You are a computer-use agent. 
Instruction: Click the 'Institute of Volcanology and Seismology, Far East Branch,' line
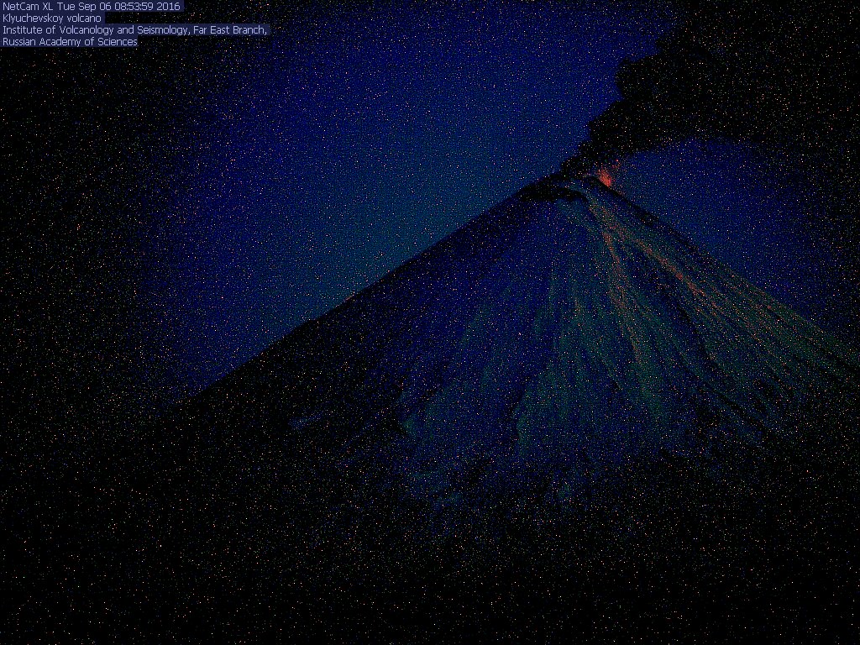coord(134,30)
